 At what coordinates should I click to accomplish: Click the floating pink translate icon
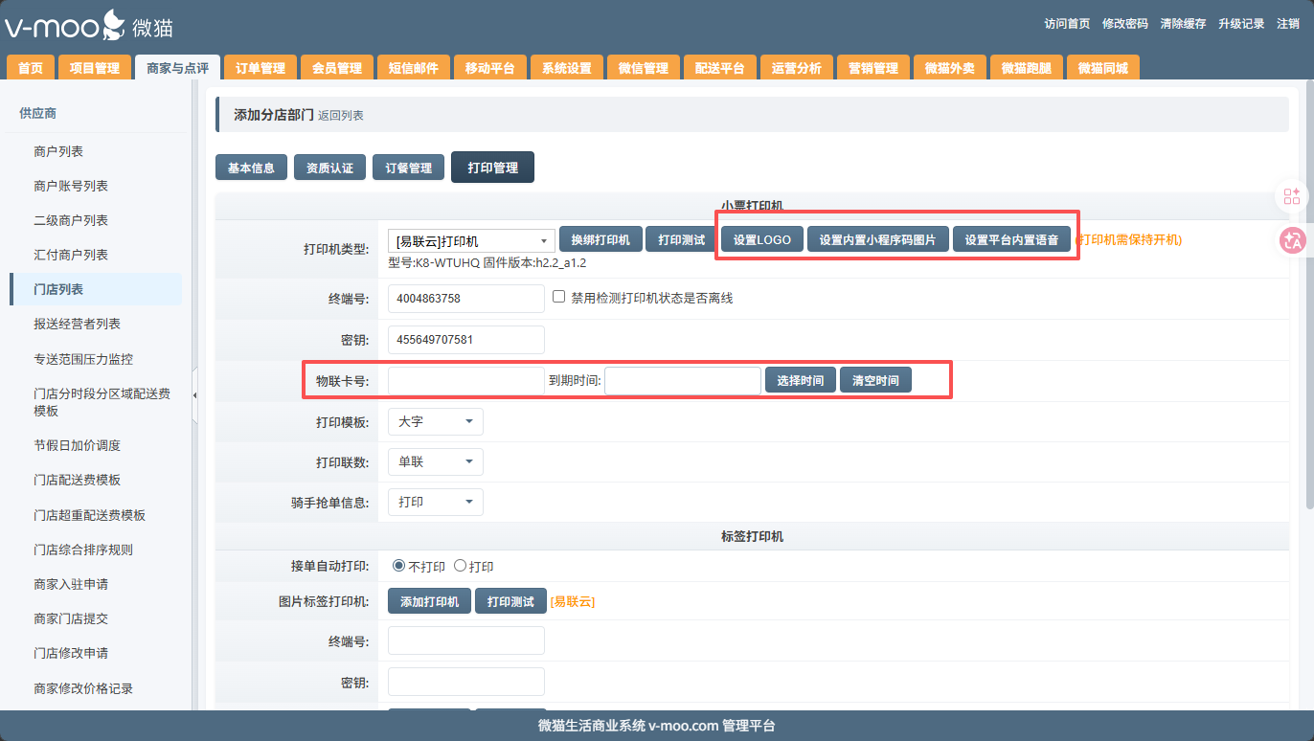1291,240
